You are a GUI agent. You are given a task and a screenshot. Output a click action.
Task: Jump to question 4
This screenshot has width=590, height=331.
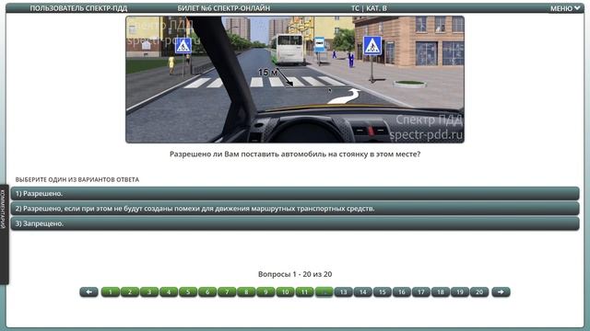point(169,292)
